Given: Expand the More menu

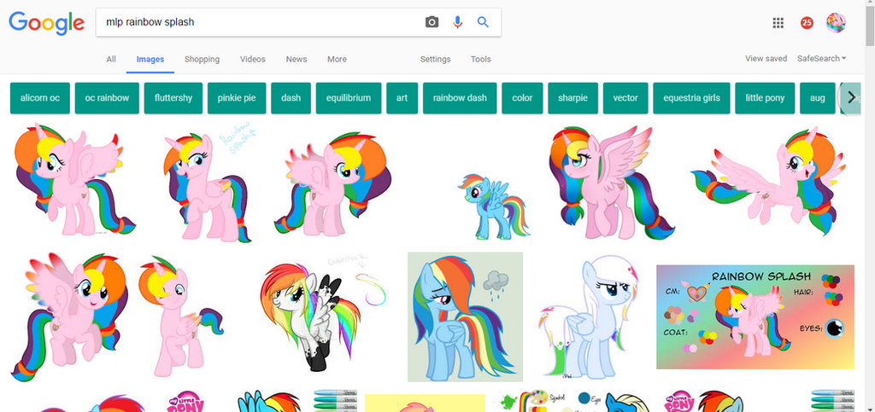Looking at the screenshot, I should (x=337, y=59).
